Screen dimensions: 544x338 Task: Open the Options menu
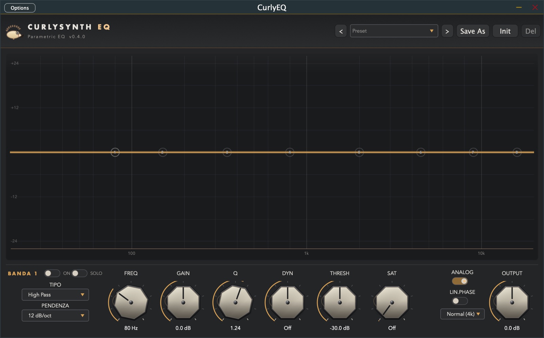[x=20, y=8]
